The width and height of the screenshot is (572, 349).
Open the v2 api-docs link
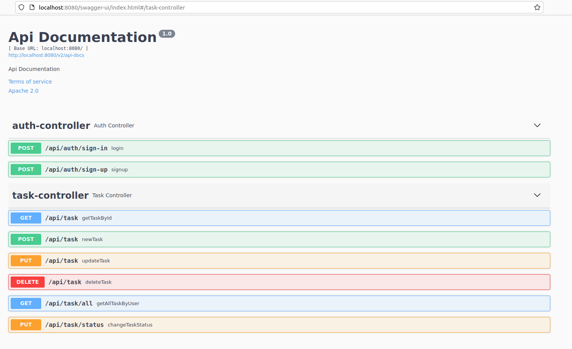pyautogui.click(x=46, y=55)
